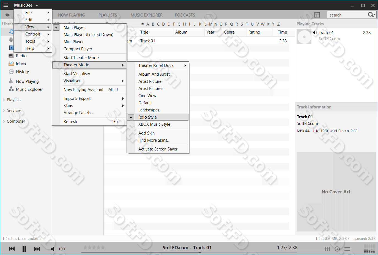Image resolution: width=378 pixels, height=255 pixels.
Task: Switch to Mini Player
Action: point(89,42)
